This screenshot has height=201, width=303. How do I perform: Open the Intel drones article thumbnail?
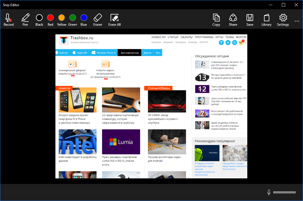click(x=77, y=142)
